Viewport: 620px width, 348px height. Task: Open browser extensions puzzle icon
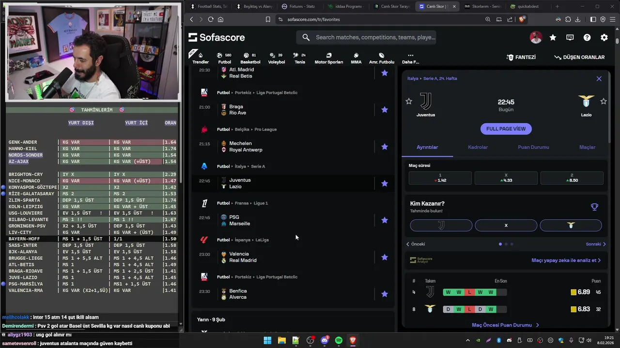[x=568, y=19]
